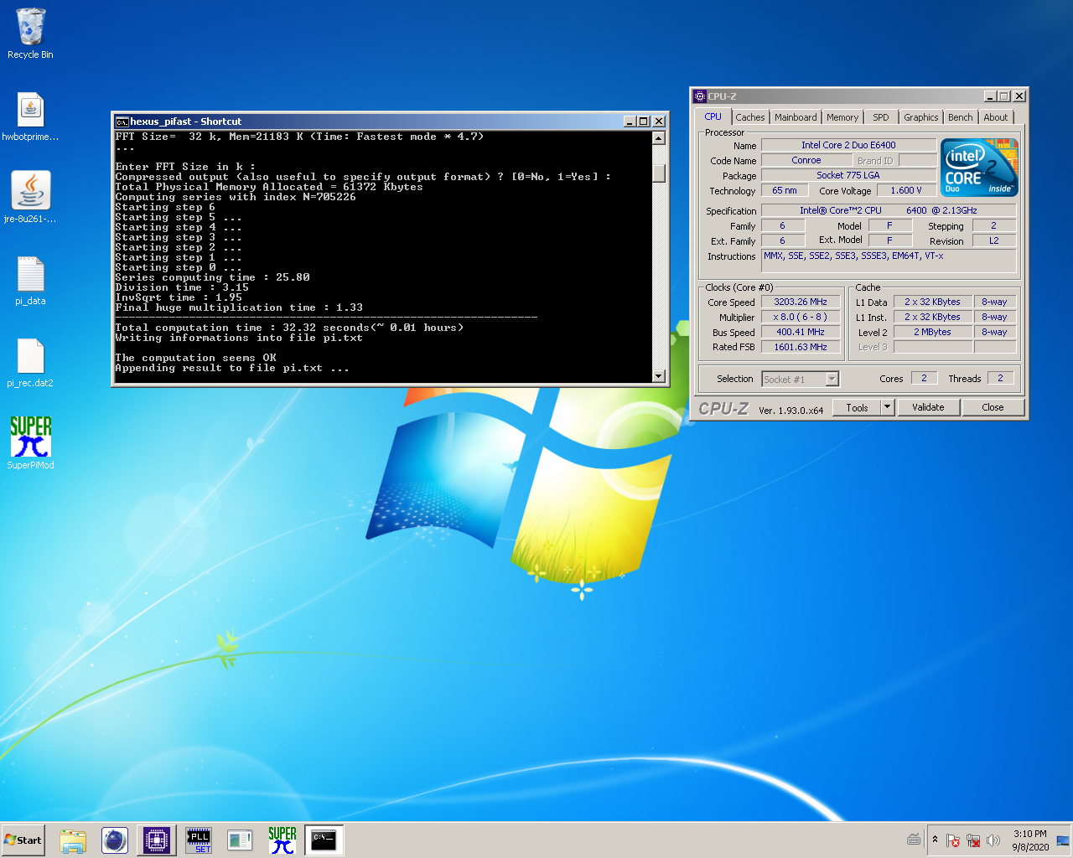Open the volume speaker tray icon
The width and height of the screenshot is (1073, 858).
[x=993, y=840]
